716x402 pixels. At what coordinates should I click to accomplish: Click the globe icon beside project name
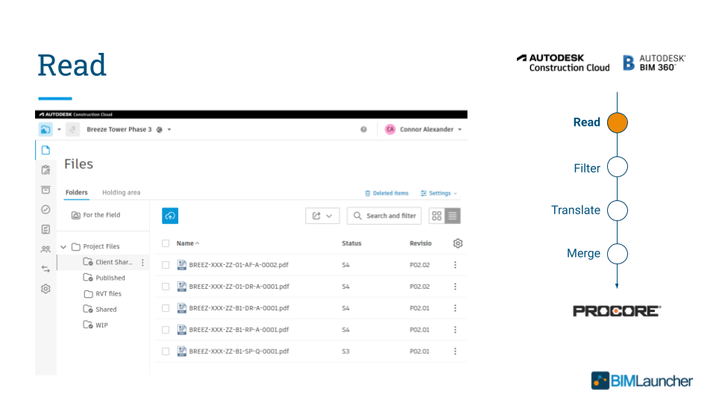[160, 130]
